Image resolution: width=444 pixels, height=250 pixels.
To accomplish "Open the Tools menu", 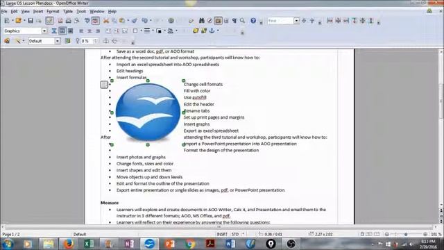I will tap(81, 12).
